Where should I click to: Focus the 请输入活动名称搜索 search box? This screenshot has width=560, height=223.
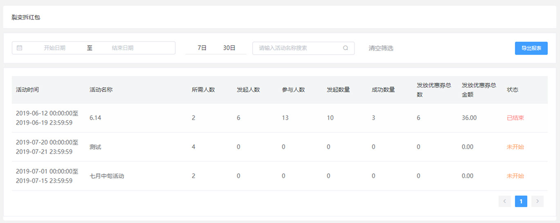pos(304,48)
